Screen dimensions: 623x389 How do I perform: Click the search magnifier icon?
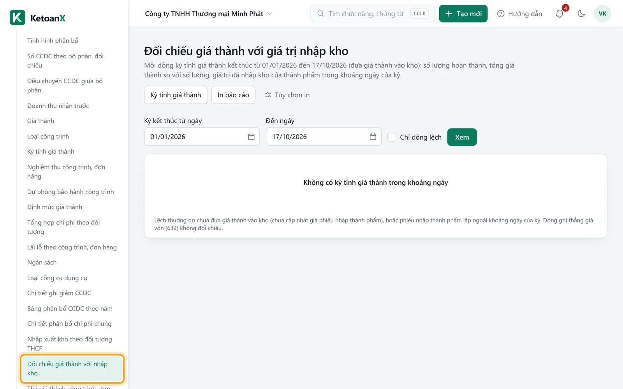(320, 14)
